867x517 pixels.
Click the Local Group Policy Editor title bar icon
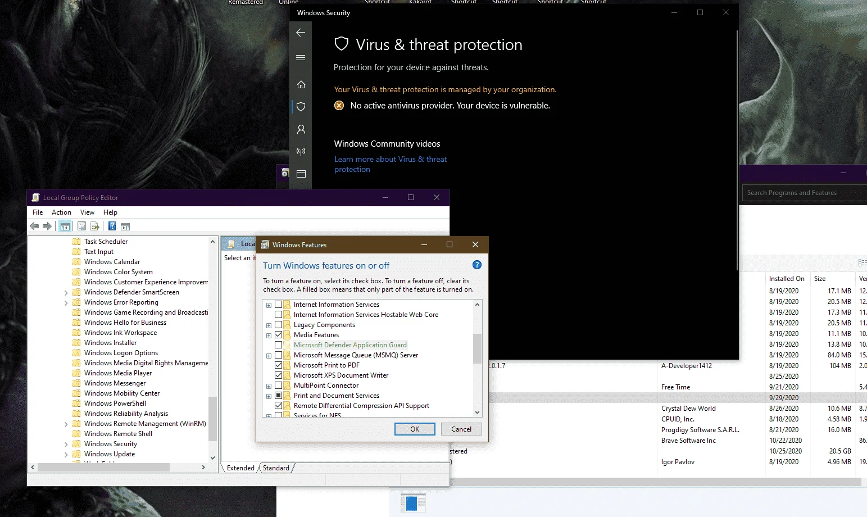(36, 198)
